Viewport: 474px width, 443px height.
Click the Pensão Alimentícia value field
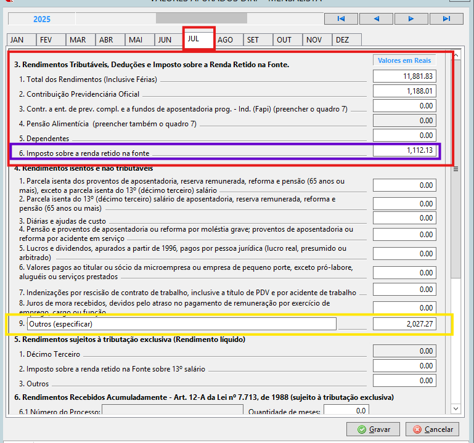pos(404,121)
